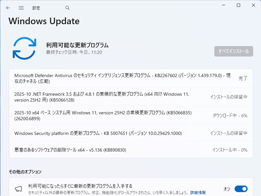Image resolution: width=261 pixels, height=196 pixels.
Task: Click the その他のオプション section header
Action: (25, 172)
